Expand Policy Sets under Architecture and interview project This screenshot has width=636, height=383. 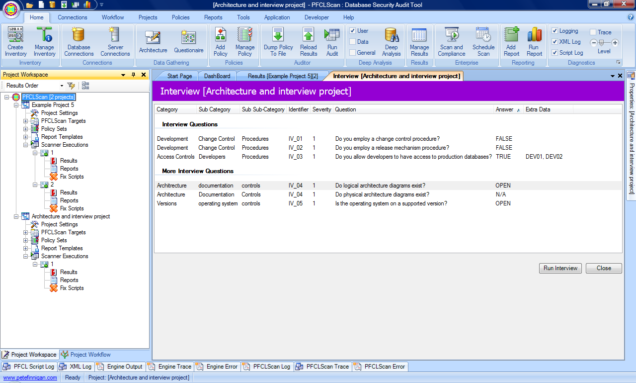(x=26, y=240)
